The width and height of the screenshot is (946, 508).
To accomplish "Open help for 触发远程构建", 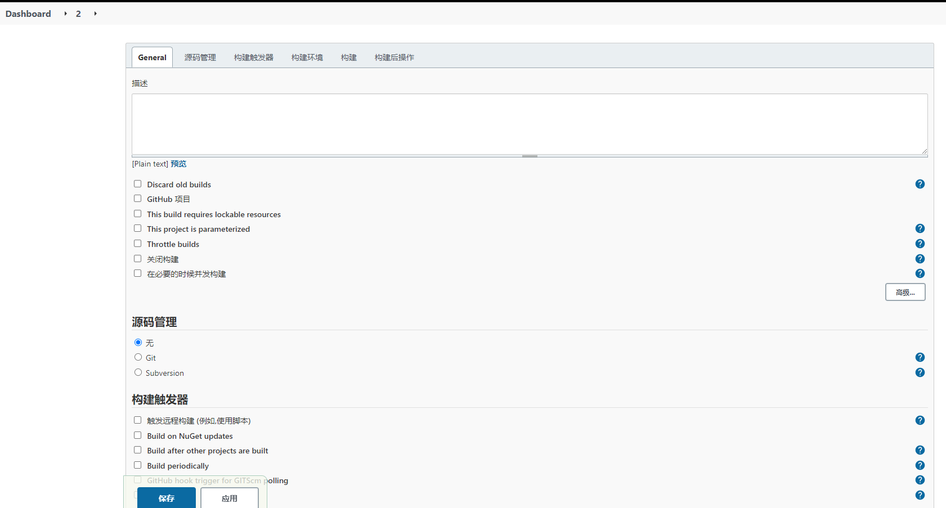I will 920,420.
